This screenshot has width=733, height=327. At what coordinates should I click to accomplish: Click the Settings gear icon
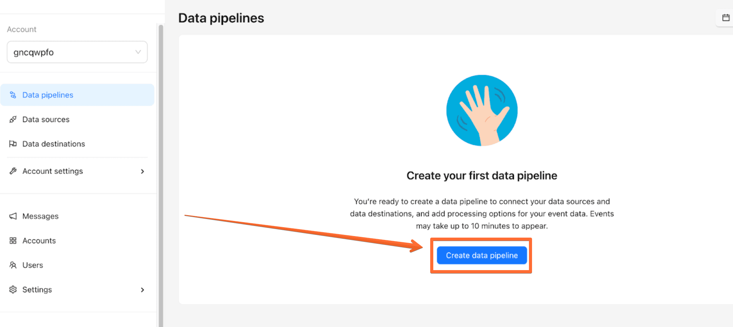pos(13,289)
